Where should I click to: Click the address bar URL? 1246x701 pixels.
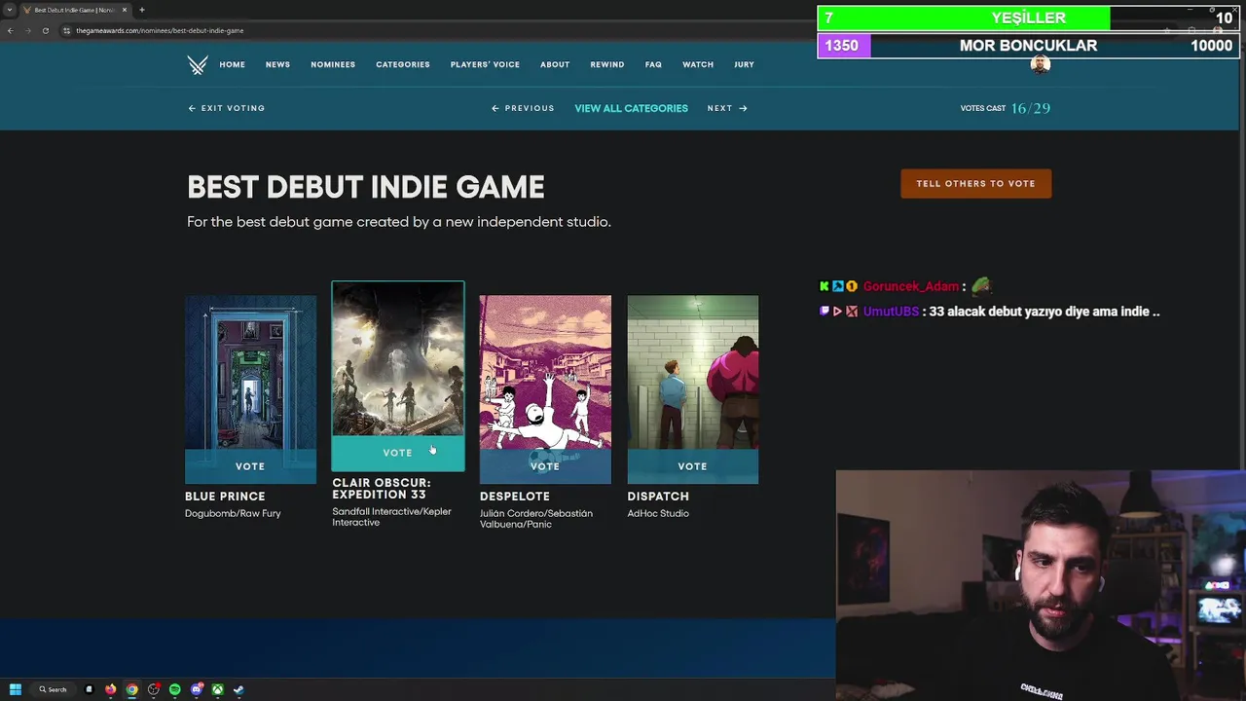click(x=160, y=30)
